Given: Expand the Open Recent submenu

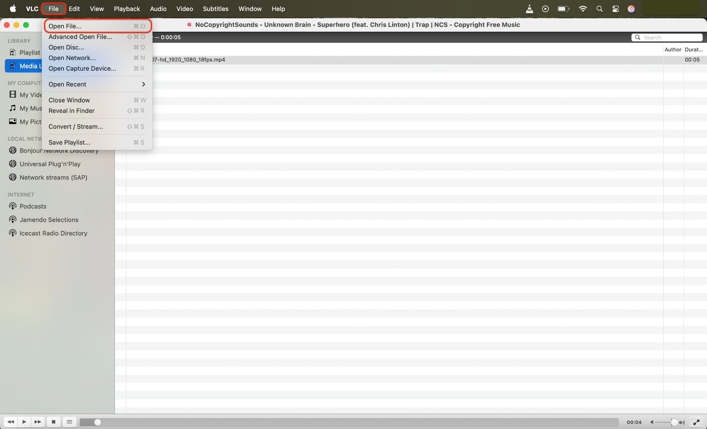Looking at the screenshot, I should [x=97, y=84].
